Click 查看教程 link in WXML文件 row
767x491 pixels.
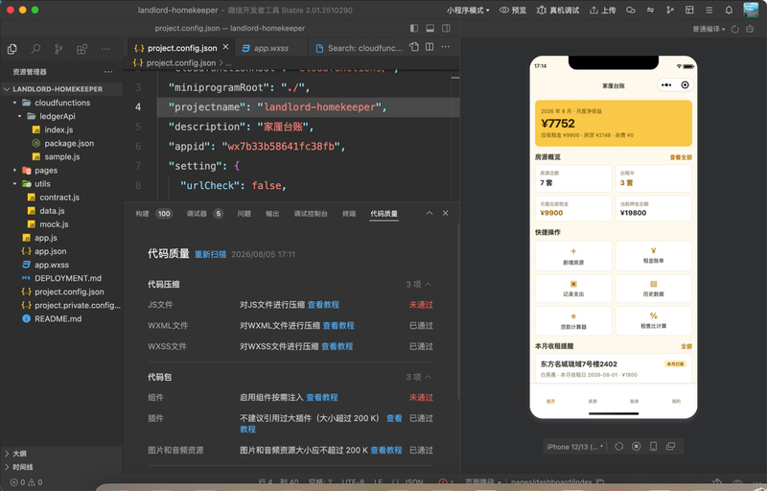338,326
